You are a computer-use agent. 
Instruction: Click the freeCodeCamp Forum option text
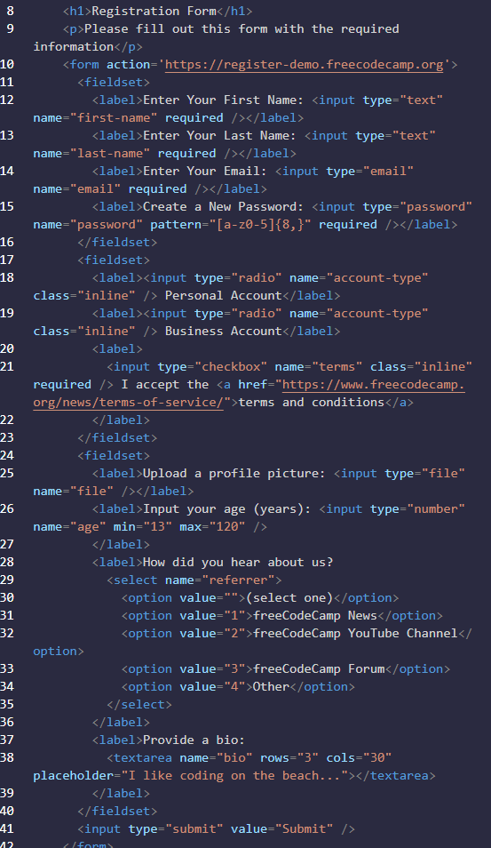[319, 669]
